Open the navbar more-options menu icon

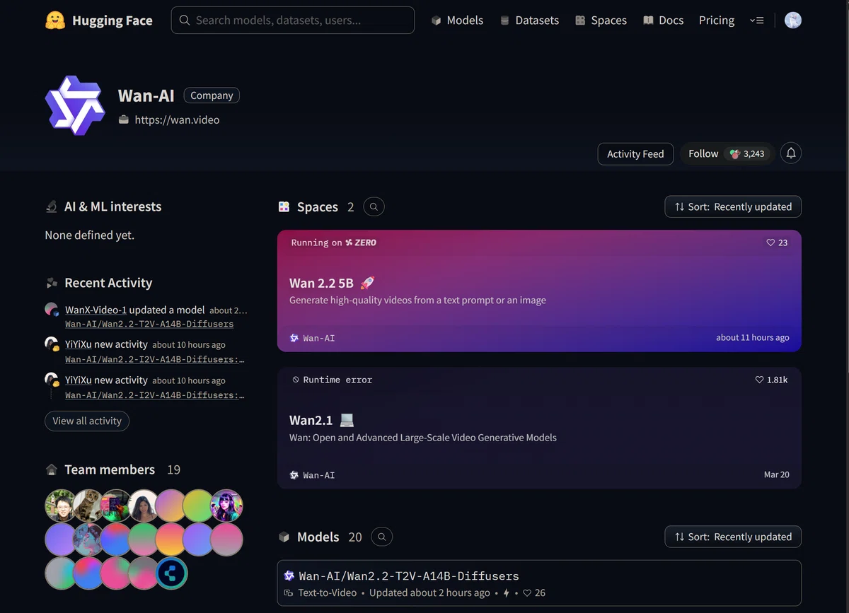tap(757, 21)
